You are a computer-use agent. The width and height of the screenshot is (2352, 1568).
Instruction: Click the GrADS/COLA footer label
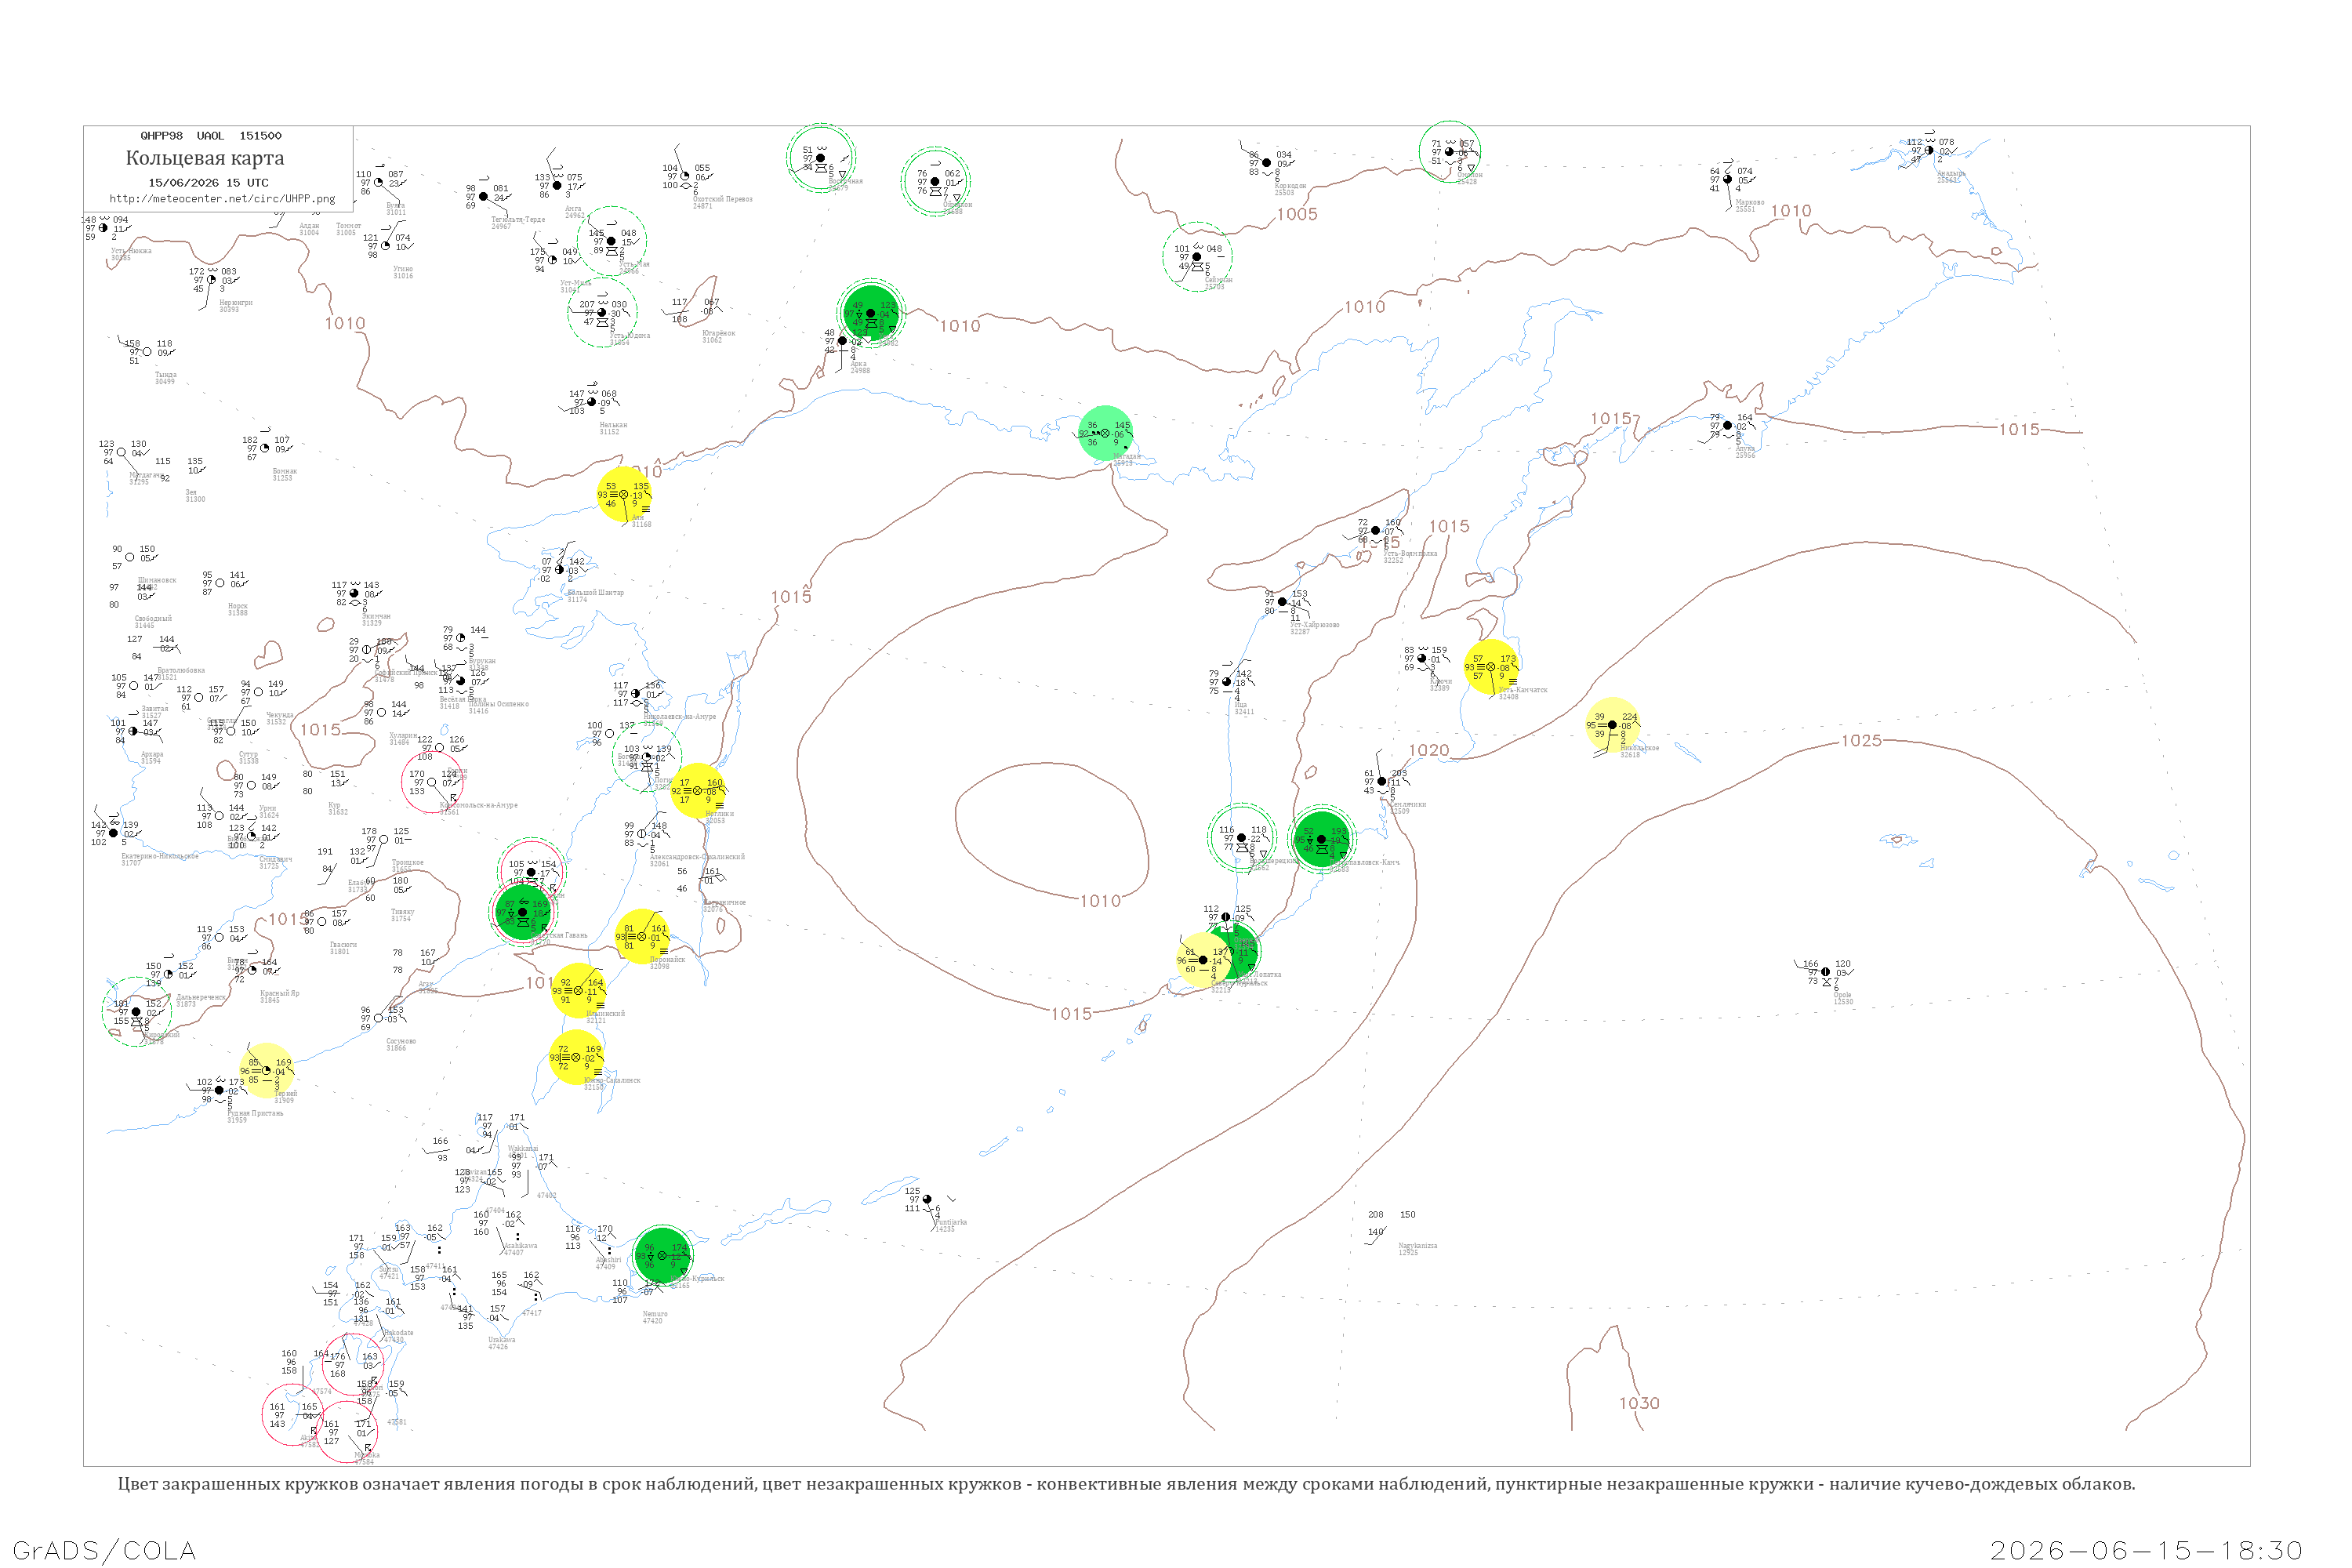tap(104, 1550)
